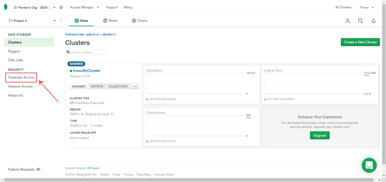This screenshot has height=182, width=386.
Task: Click the CONNECT button
Action: pyautogui.click(x=79, y=87)
